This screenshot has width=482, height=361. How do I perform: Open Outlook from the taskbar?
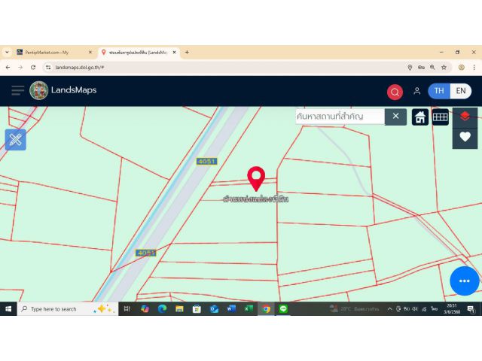point(214,309)
